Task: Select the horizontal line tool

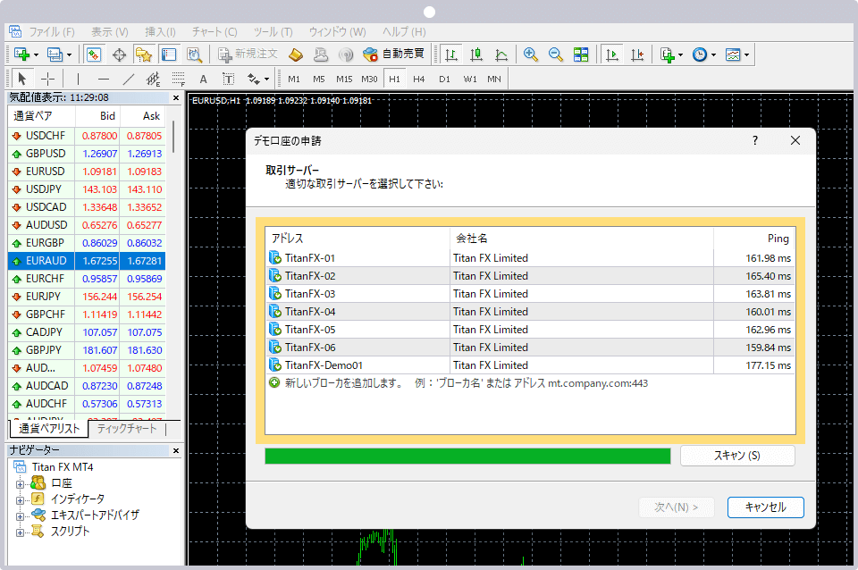Action: pos(103,79)
